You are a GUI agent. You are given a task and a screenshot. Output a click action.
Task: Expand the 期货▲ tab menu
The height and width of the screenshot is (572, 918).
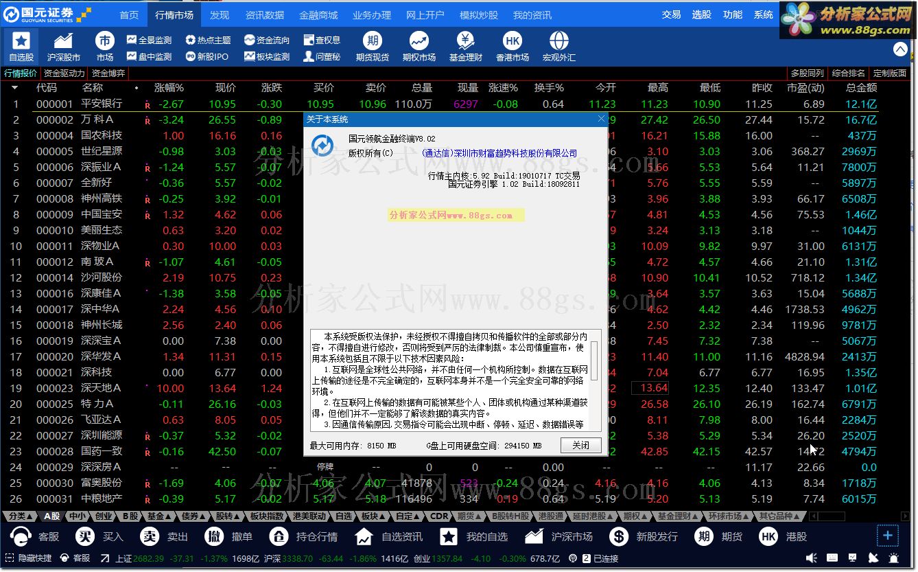click(x=469, y=516)
